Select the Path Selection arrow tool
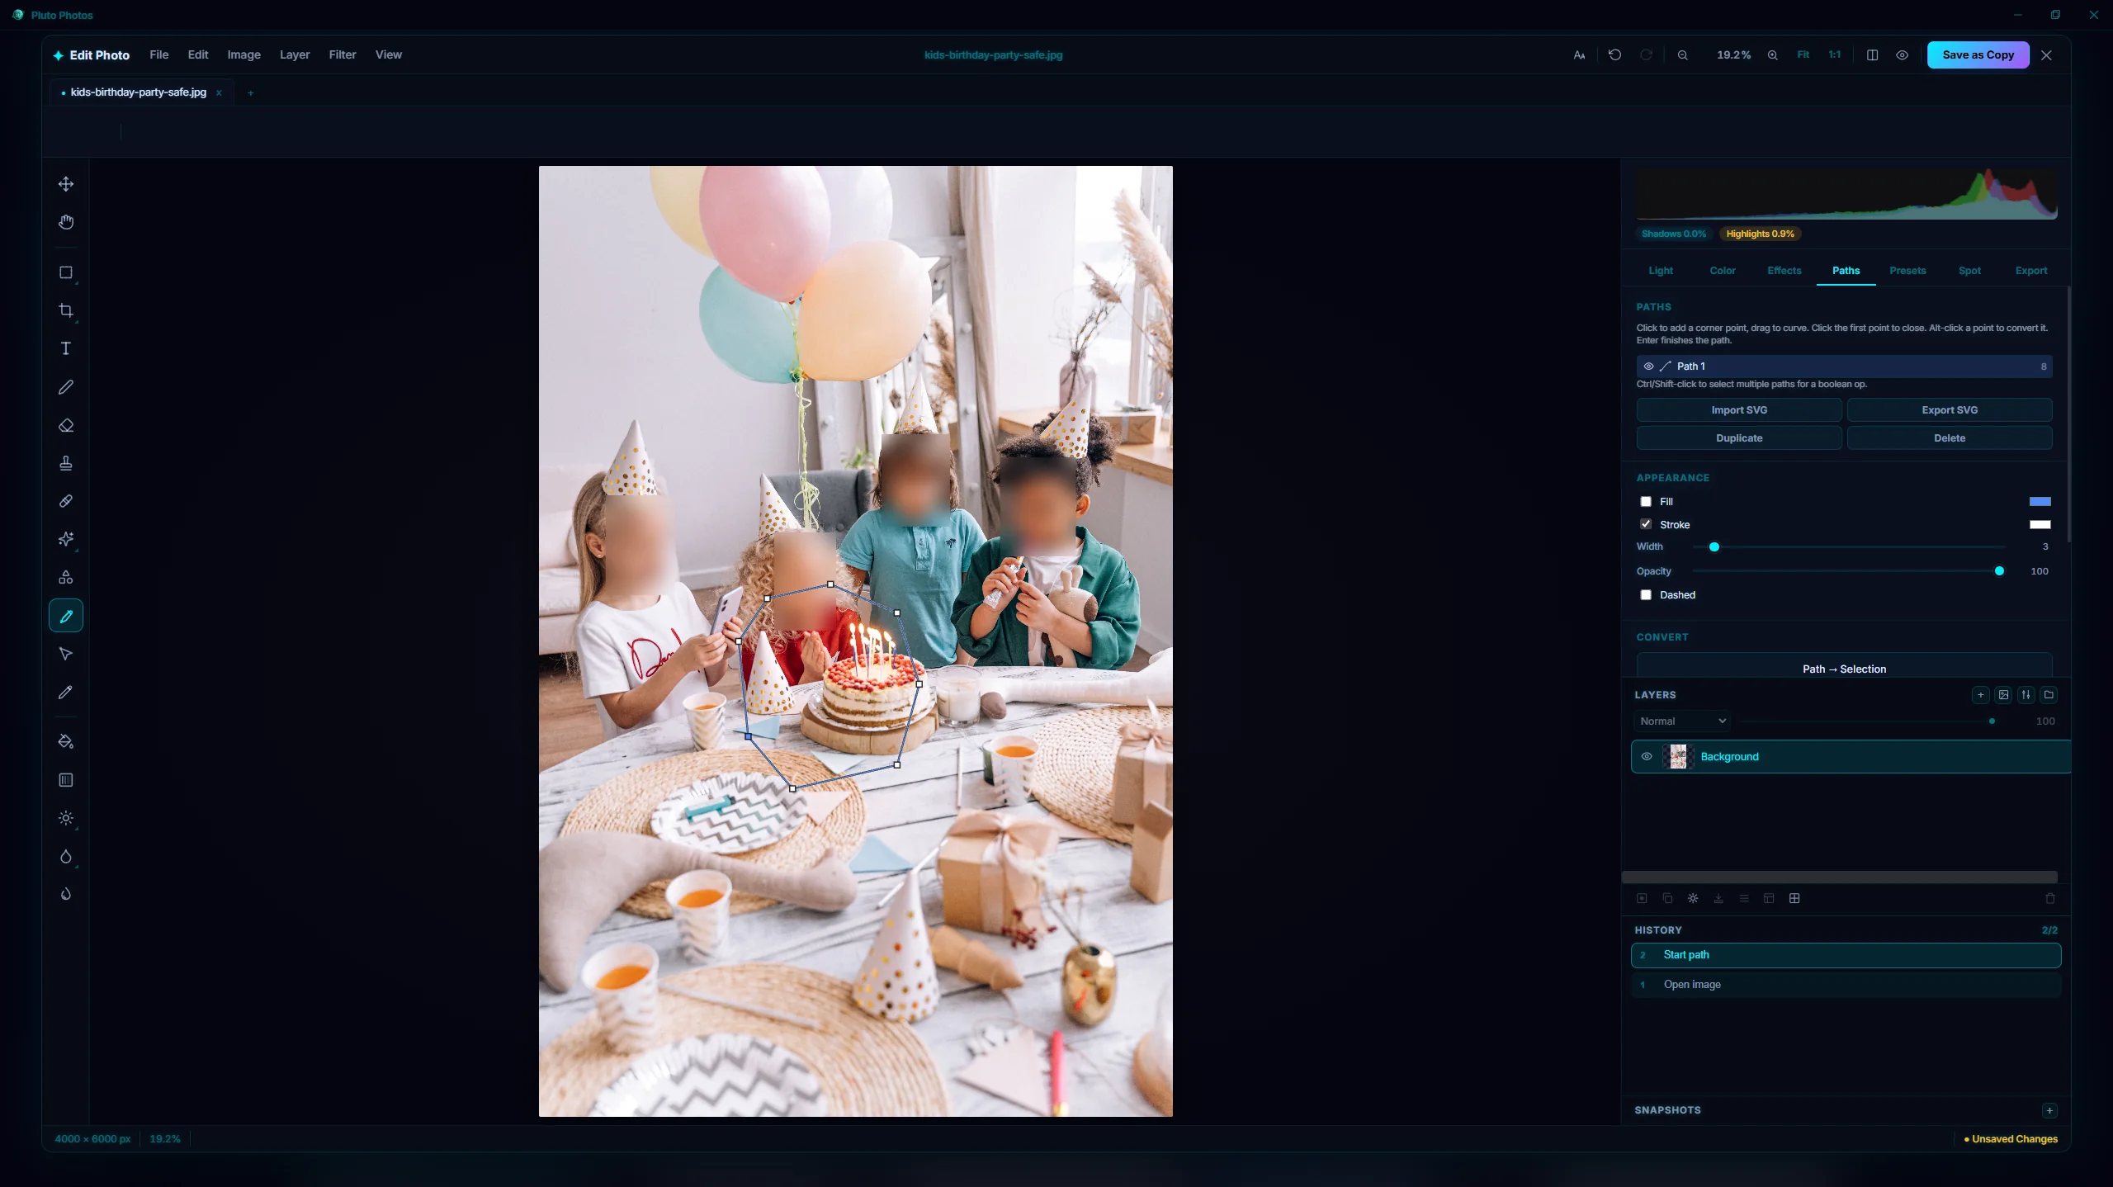 (66, 654)
